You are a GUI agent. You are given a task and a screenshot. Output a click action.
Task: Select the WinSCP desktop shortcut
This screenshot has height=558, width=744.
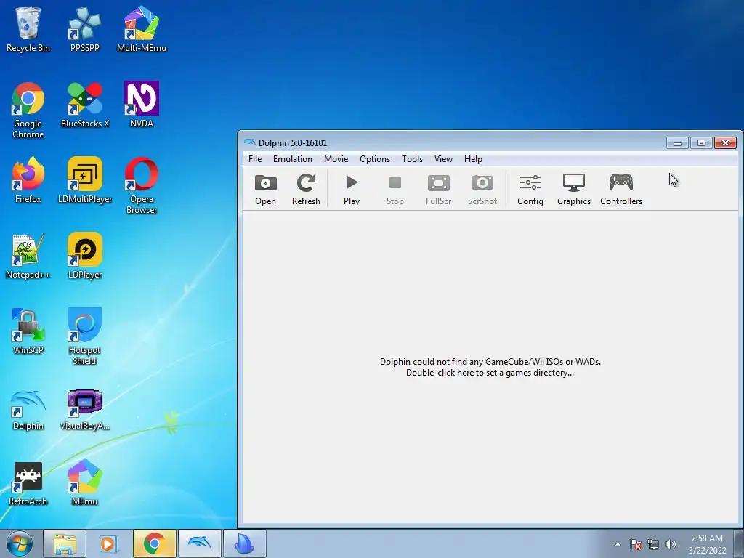[28, 331]
